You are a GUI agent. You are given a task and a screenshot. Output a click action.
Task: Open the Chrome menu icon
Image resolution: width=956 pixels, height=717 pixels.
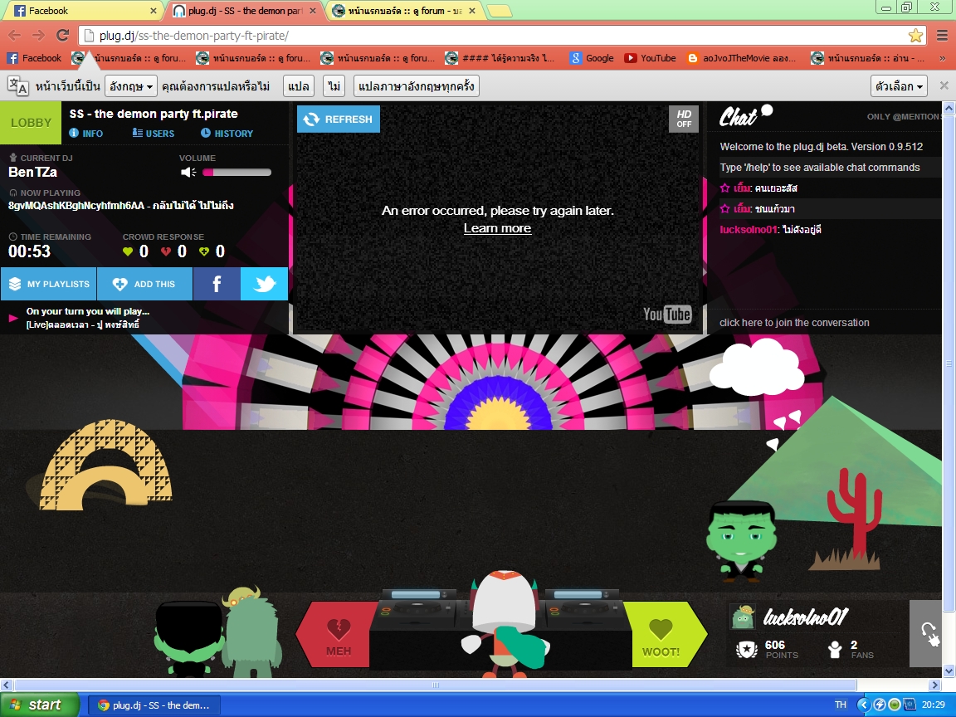click(942, 36)
